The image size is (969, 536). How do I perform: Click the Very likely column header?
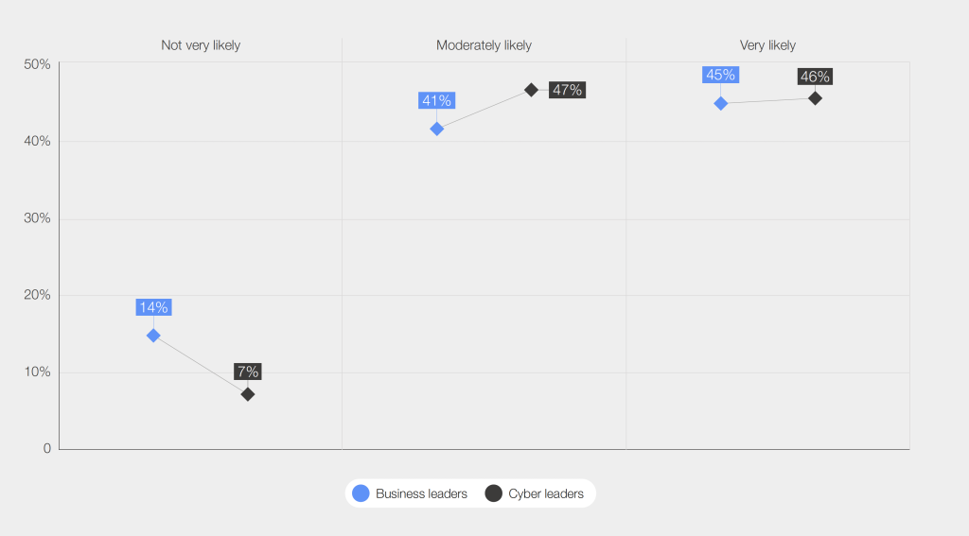(767, 45)
